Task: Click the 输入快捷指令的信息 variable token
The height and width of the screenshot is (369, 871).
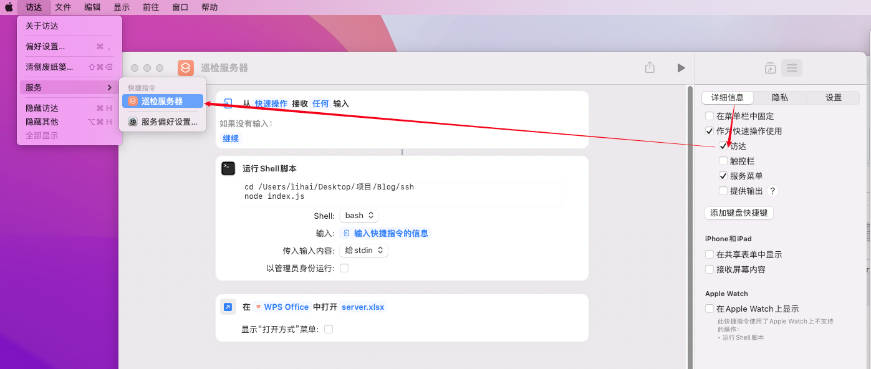Action: [385, 233]
